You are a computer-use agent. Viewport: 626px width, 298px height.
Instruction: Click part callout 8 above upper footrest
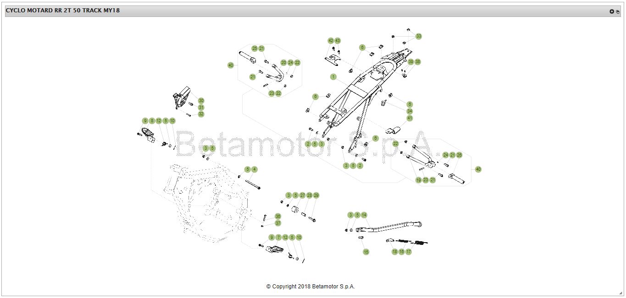pos(152,121)
